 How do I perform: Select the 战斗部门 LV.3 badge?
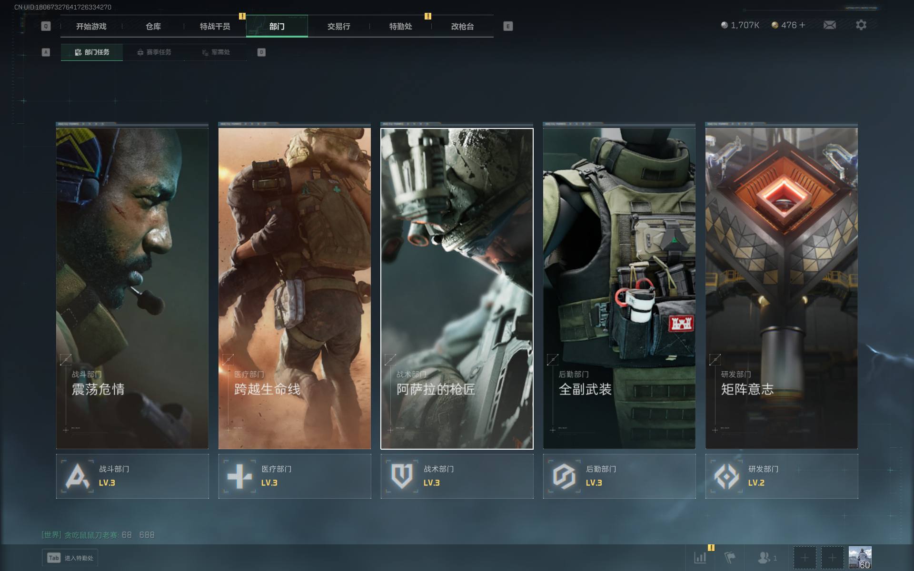coord(132,476)
